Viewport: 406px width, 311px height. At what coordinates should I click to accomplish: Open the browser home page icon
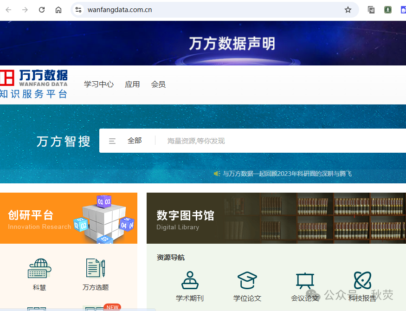coord(58,10)
